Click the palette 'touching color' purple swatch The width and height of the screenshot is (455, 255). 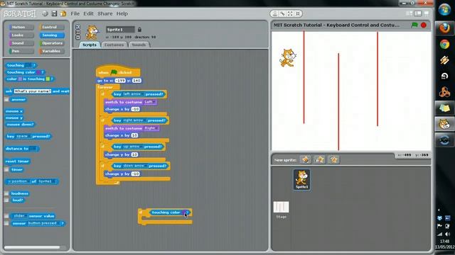click(x=38, y=72)
